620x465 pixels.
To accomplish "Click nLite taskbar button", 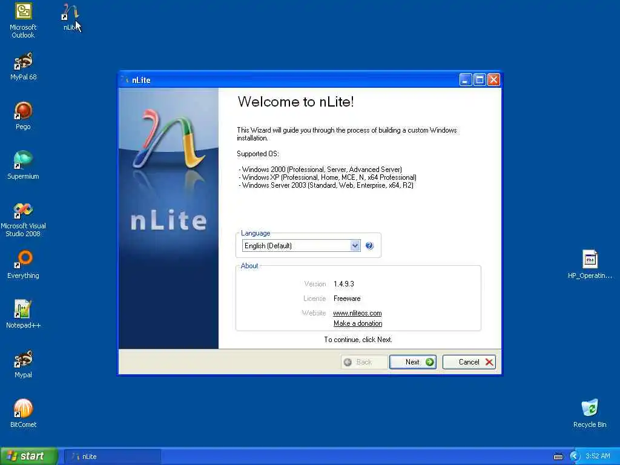I will point(112,457).
